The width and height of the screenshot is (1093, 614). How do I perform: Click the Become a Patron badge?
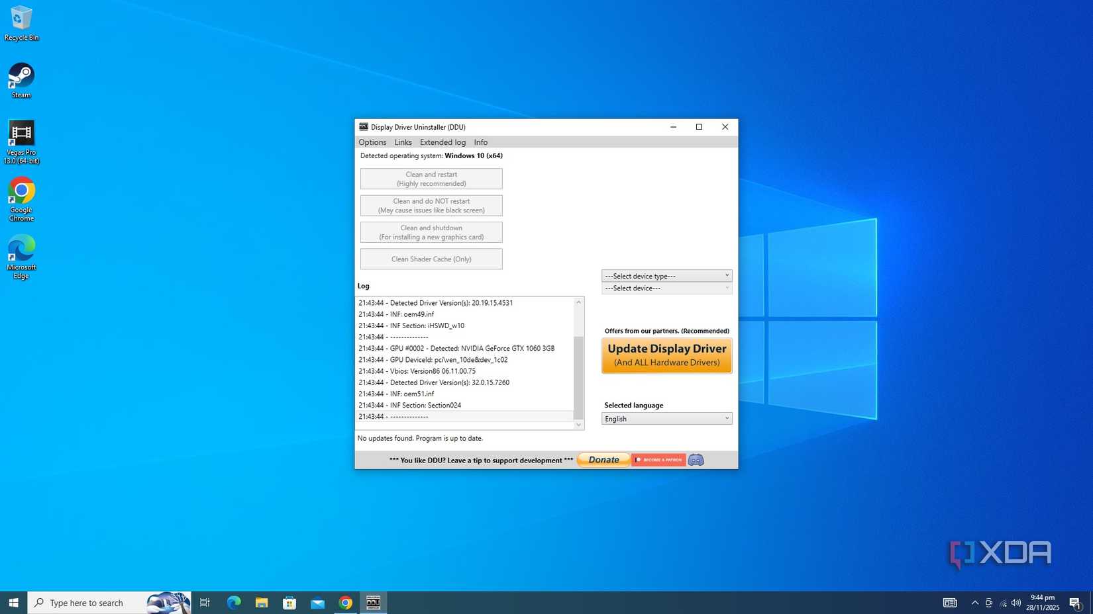tap(658, 460)
